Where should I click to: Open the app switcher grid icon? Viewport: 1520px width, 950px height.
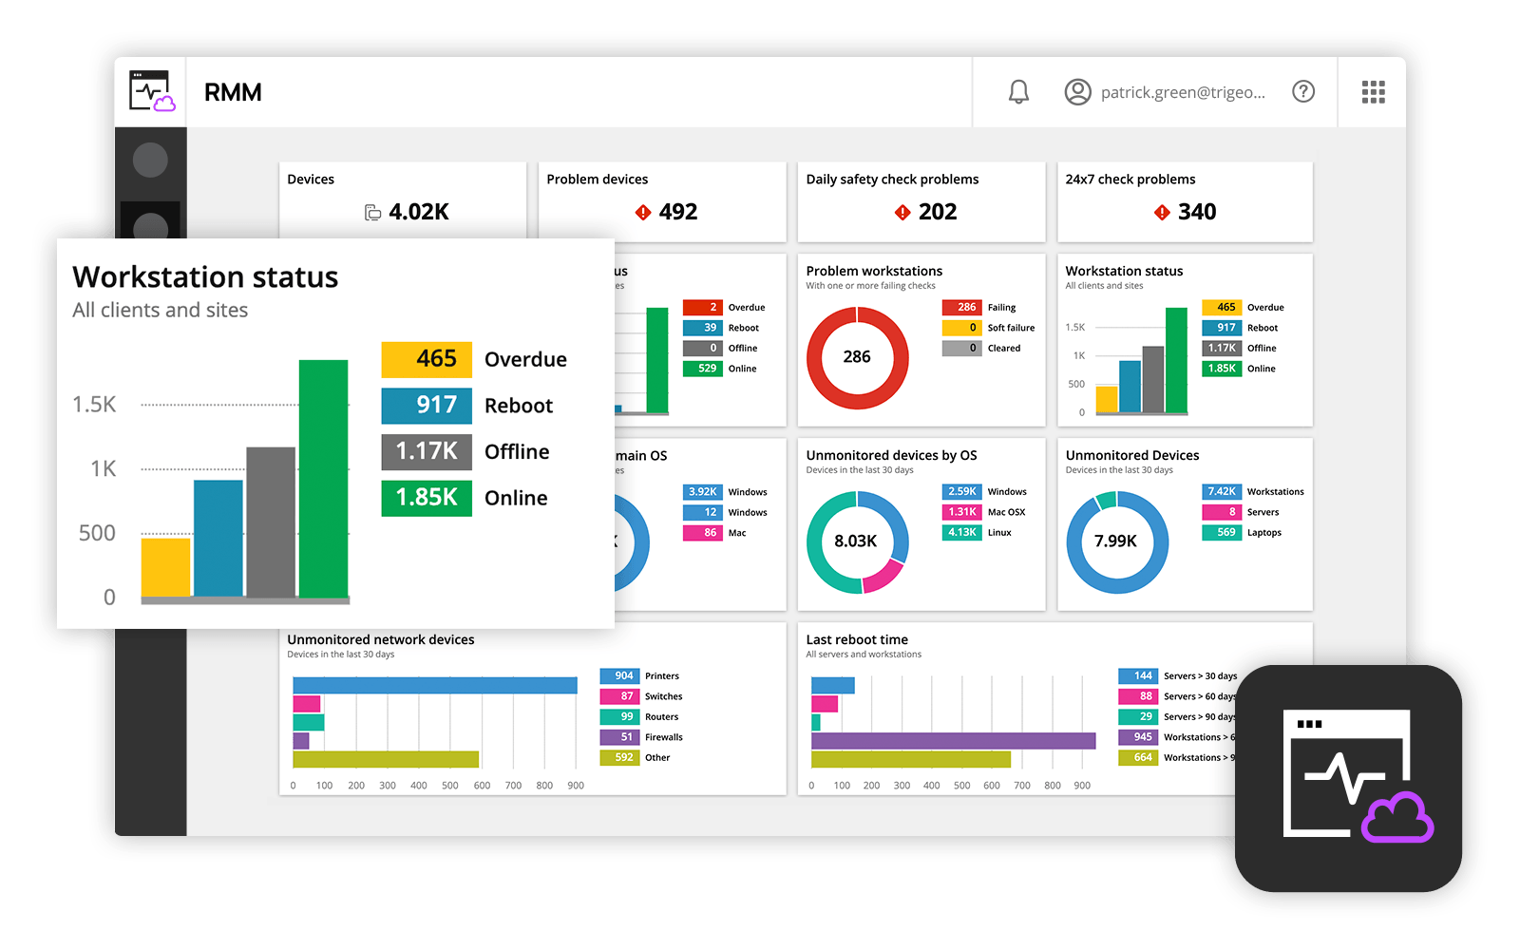[1373, 92]
